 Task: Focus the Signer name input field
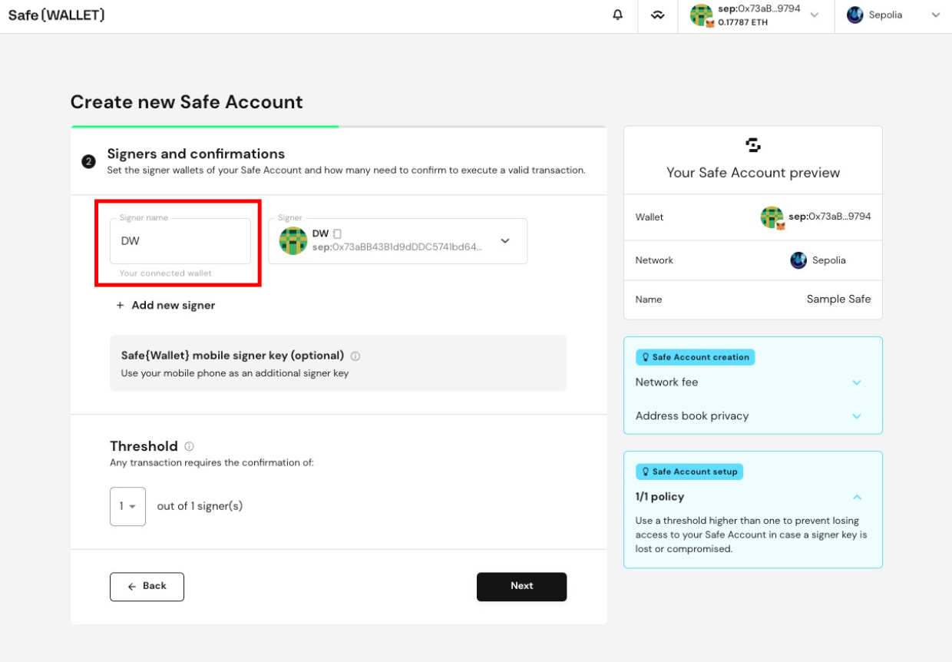[180, 241]
